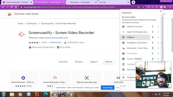The width and height of the screenshot is (173, 97).
Task: Open the Dell taskbar application
Action: click(x=29, y=94)
